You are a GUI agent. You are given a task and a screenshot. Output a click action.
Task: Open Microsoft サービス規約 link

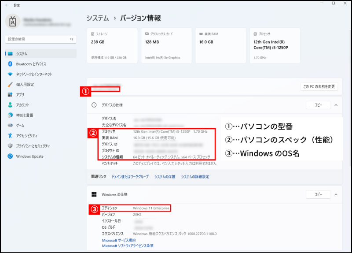(x=119, y=240)
